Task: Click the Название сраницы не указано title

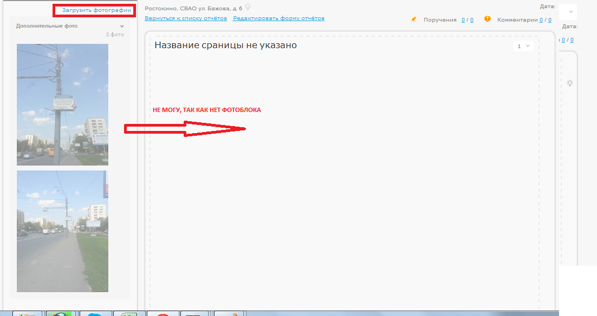Action: [225, 45]
